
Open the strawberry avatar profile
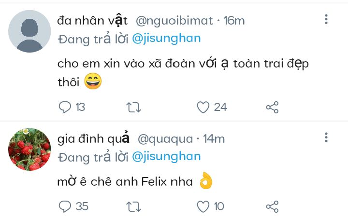pos(29,150)
